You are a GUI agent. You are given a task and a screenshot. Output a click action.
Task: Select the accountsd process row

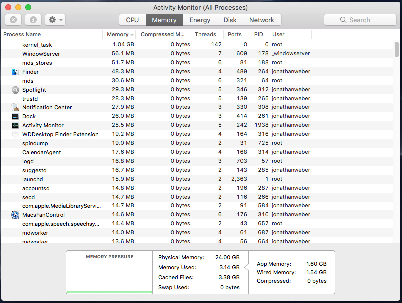click(197, 188)
